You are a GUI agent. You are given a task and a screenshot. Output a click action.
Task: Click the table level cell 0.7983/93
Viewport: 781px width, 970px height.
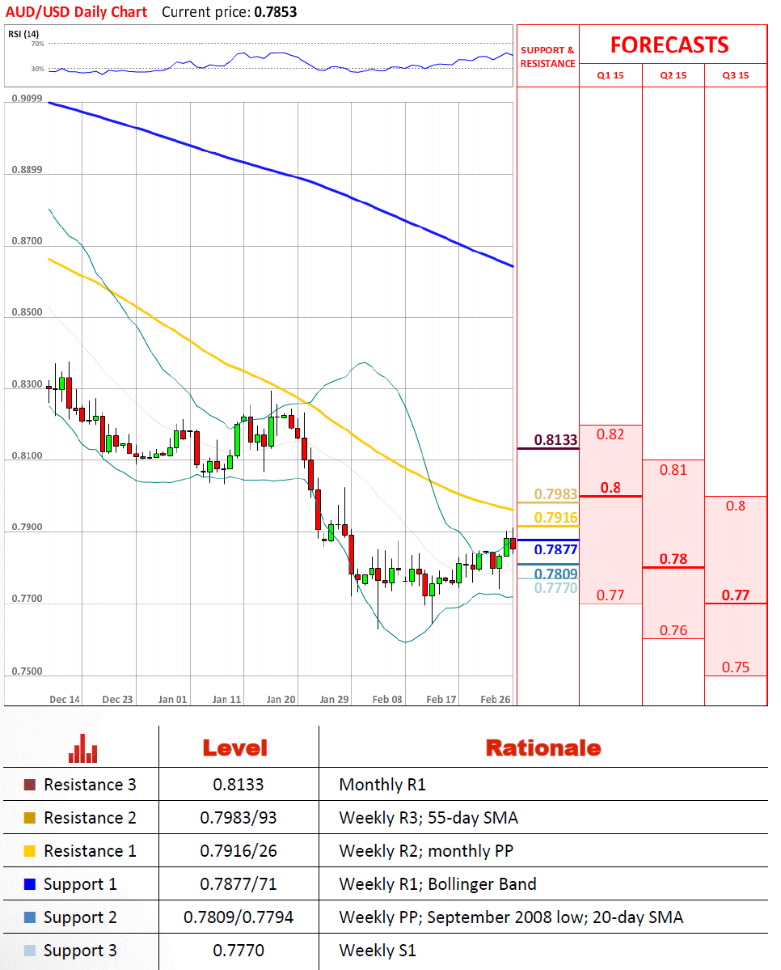[x=238, y=818]
